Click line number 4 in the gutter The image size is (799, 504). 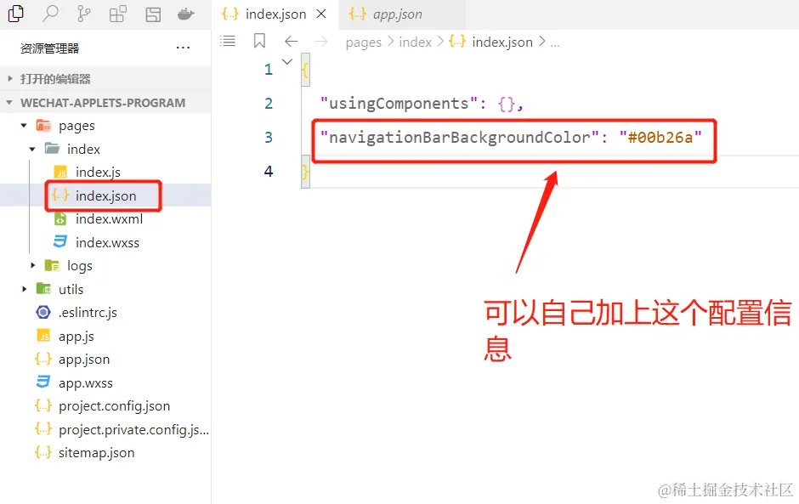(x=269, y=171)
